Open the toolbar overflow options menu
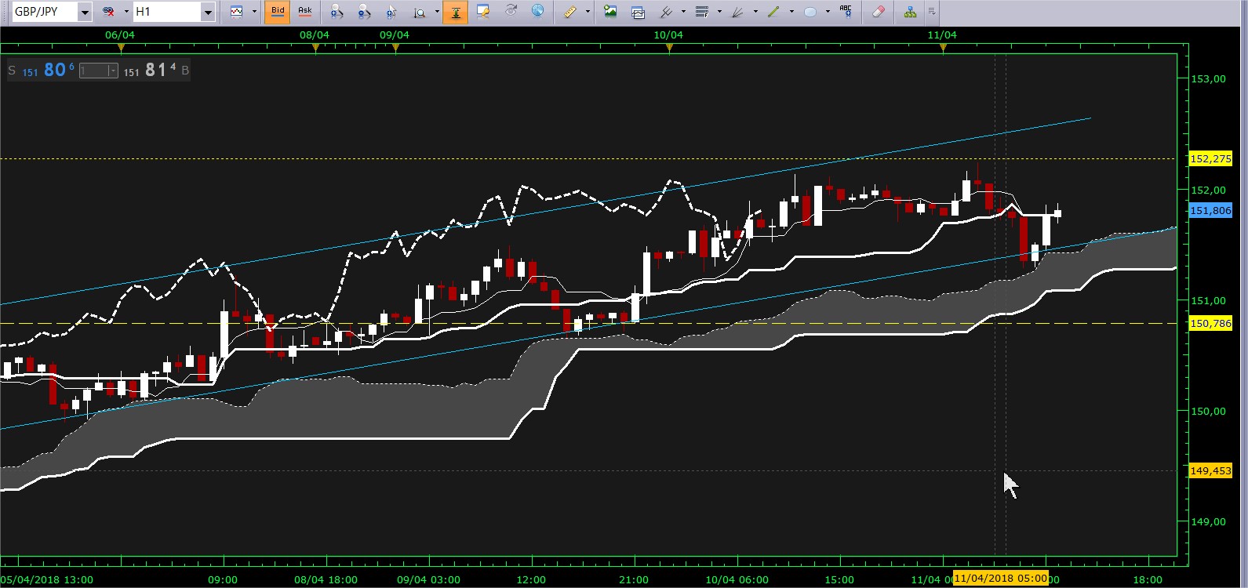Screen dimensions: 1248x588 (x=931, y=12)
